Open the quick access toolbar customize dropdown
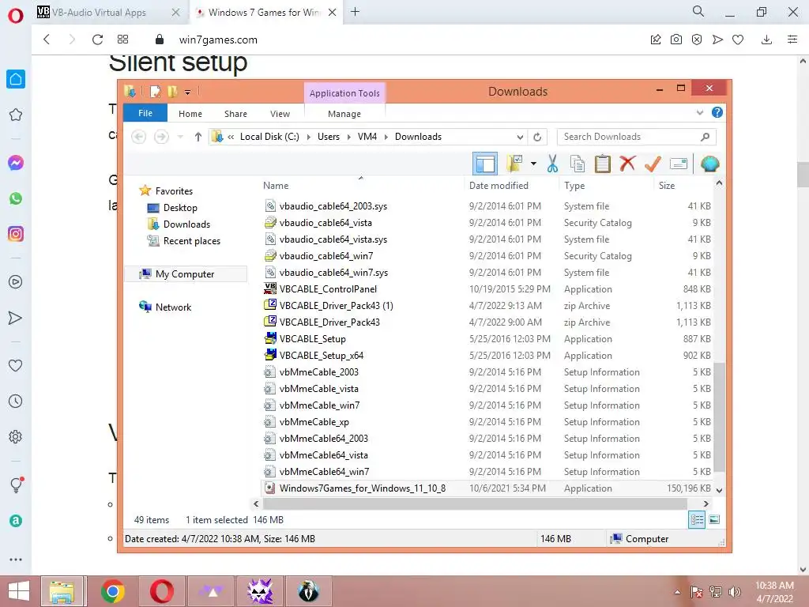This screenshot has height=607, width=809. pos(188,92)
